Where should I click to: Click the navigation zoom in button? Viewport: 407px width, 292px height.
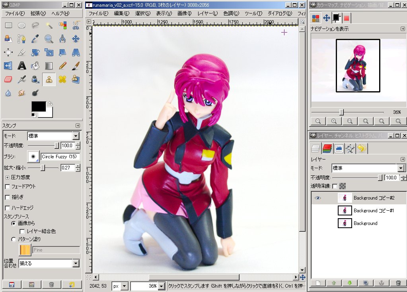pyautogui.click(x=334, y=121)
